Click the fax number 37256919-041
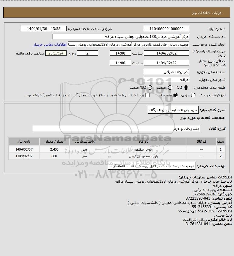The image size is (234, 256). tap(204, 194)
